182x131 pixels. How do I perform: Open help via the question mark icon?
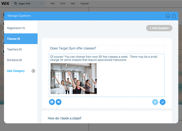(168, 16)
